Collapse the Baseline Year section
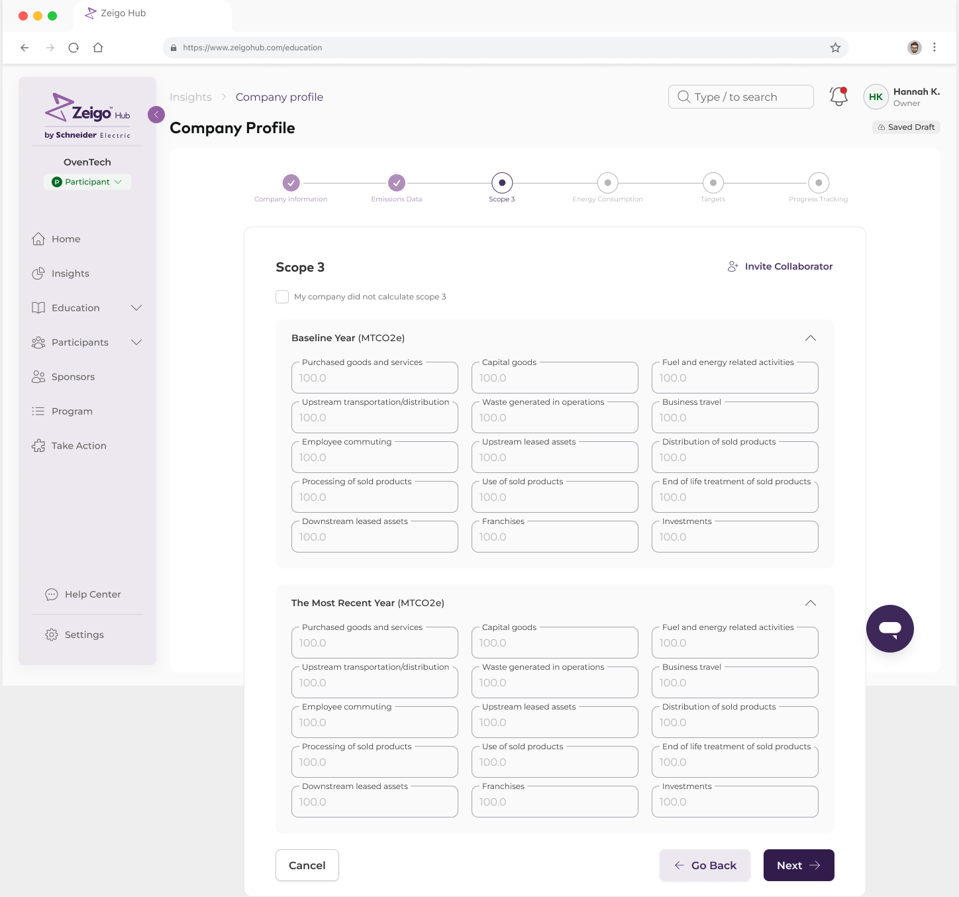 pyautogui.click(x=811, y=338)
